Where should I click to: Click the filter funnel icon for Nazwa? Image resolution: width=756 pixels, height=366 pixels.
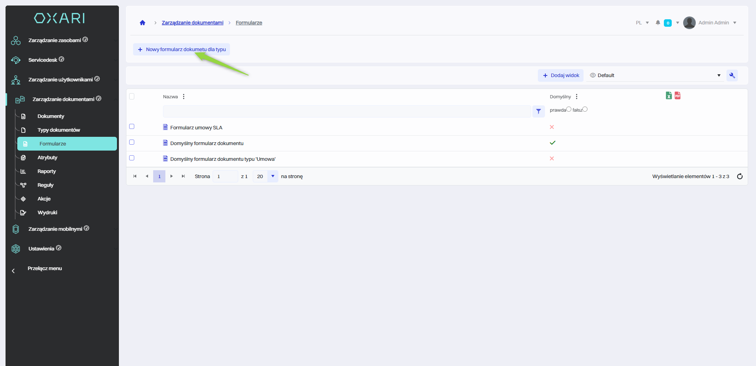click(538, 111)
